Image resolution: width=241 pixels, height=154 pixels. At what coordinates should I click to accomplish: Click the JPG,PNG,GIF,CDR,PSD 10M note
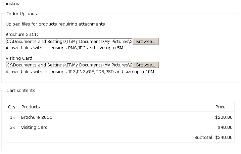[81, 71]
